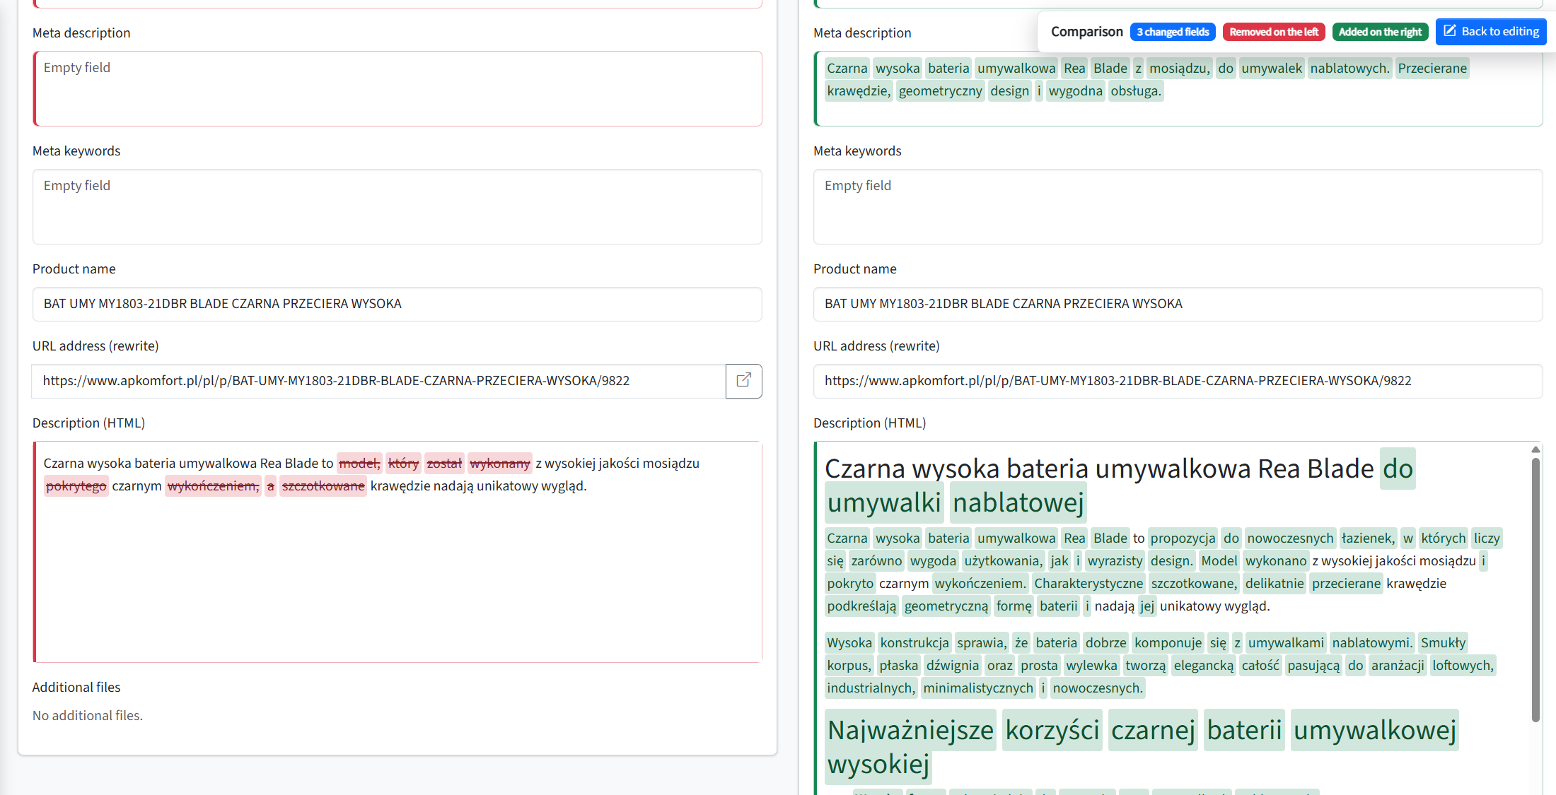Click left URL address rewrite field
The height and width of the screenshot is (795, 1556).
point(379,381)
